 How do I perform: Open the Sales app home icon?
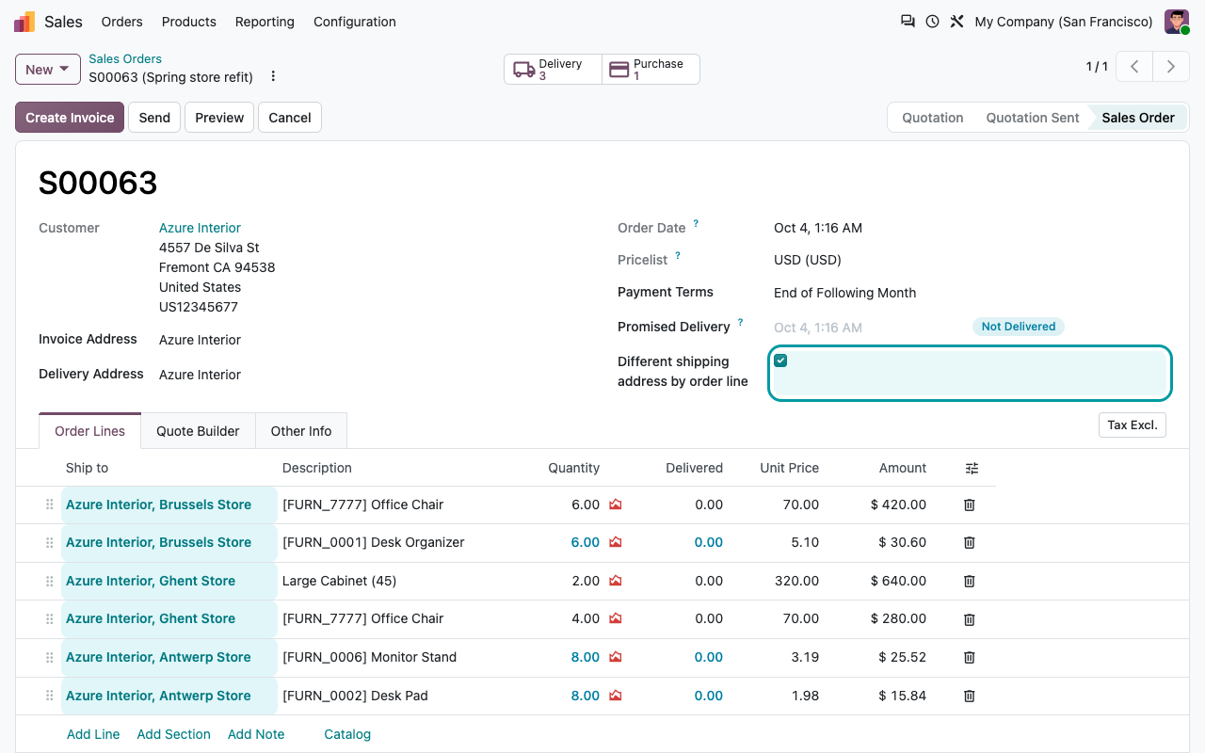[24, 22]
